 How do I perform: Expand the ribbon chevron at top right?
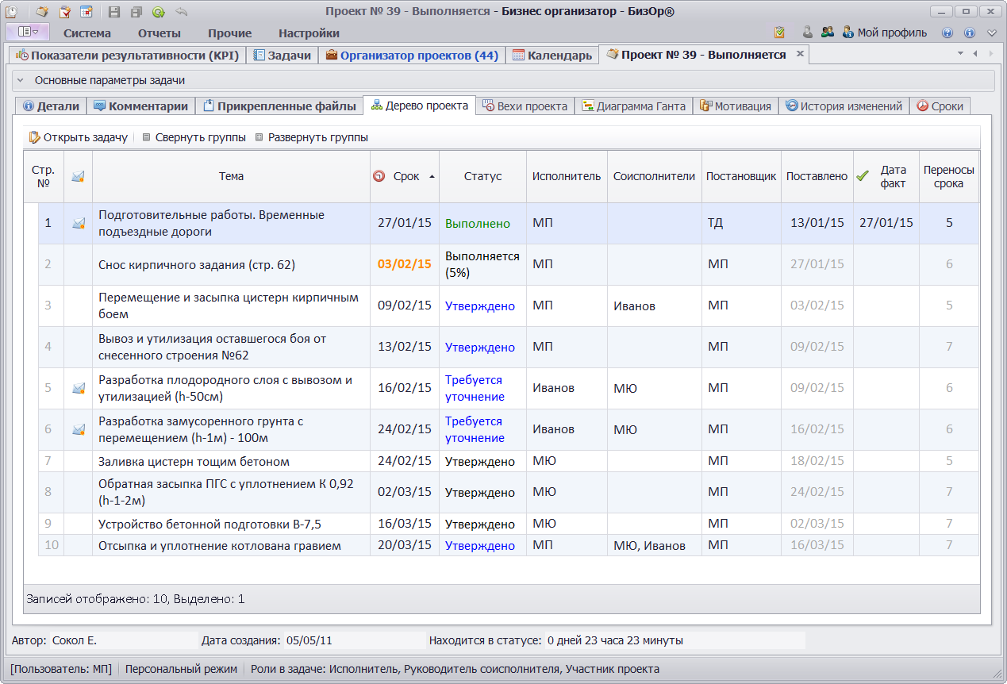pos(991,33)
